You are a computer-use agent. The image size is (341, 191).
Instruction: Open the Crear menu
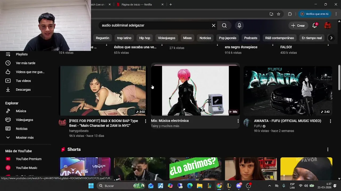298,25
